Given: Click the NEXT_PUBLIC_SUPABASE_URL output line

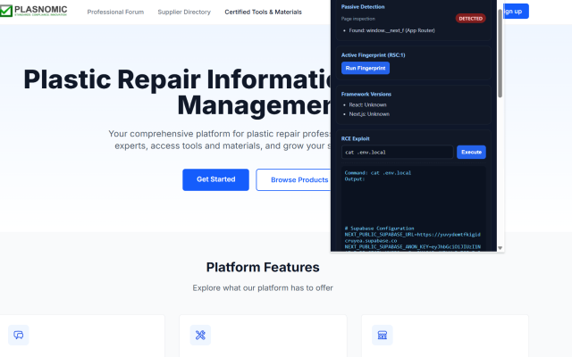Looking at the screenshot, I should click(x=413, y=237).
